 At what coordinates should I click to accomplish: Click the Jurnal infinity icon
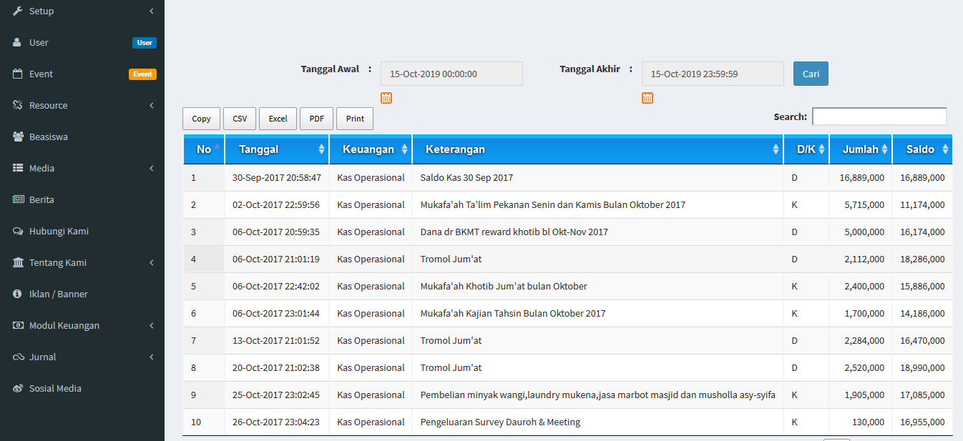coord(19,357)
